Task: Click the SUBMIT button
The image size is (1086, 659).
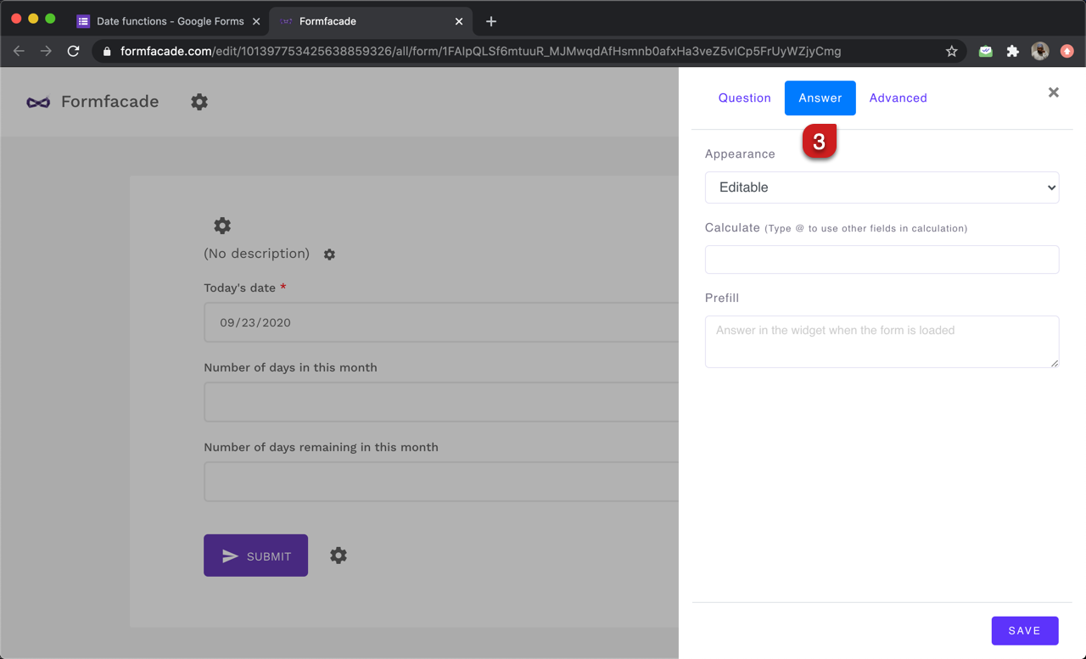Action: 255,556
